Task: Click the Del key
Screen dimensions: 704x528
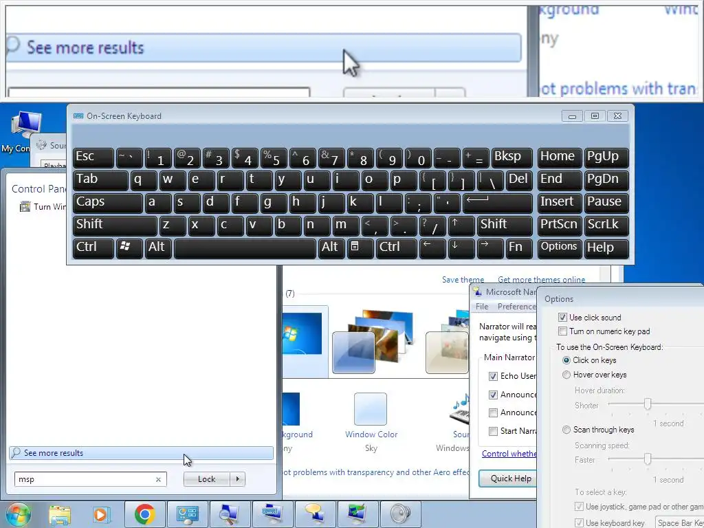Action: [x=518, y=180]
